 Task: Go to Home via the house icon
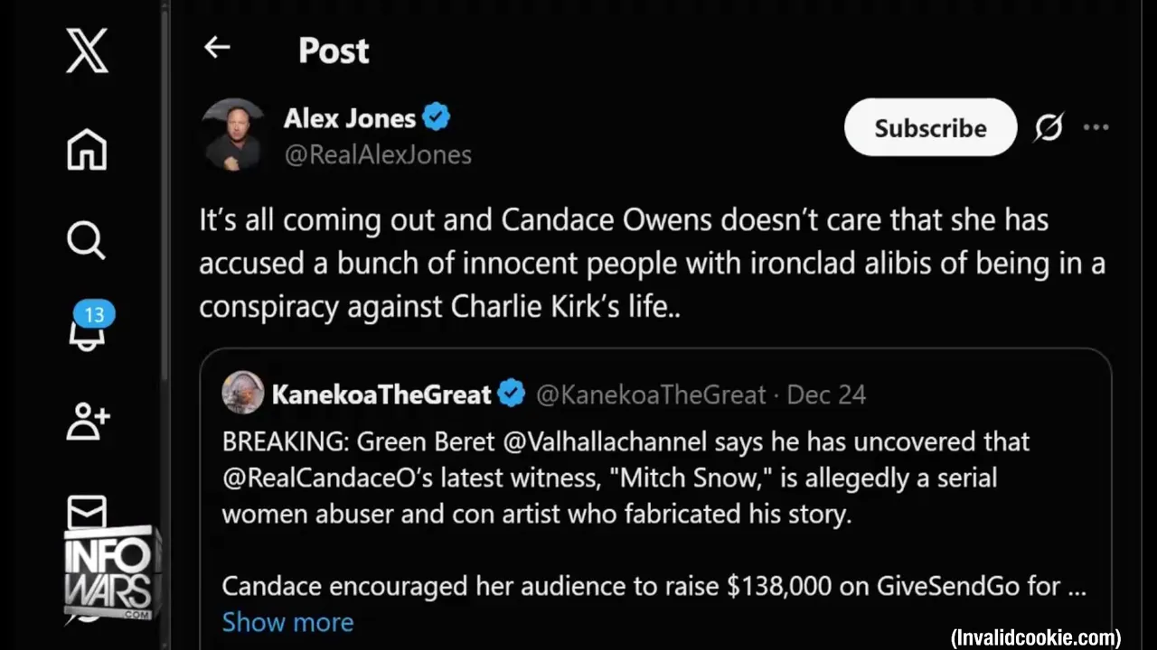point(87,149)
